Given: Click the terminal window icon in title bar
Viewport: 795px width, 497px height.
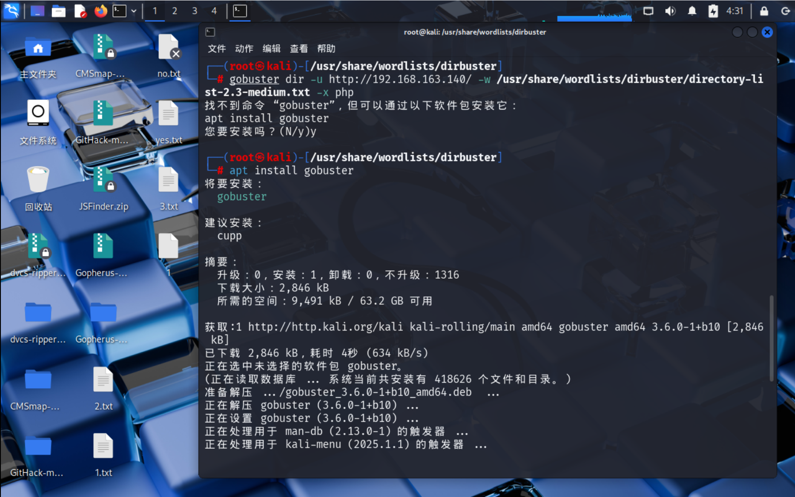Looking at the screenshot, I should click(210, 32).
